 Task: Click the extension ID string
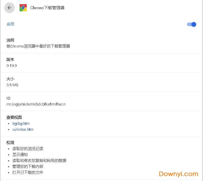[36, 104]
